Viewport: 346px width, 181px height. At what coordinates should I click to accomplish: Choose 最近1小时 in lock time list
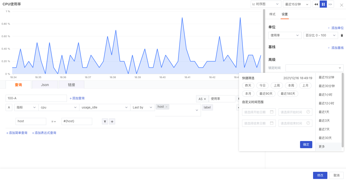(328, 95)
